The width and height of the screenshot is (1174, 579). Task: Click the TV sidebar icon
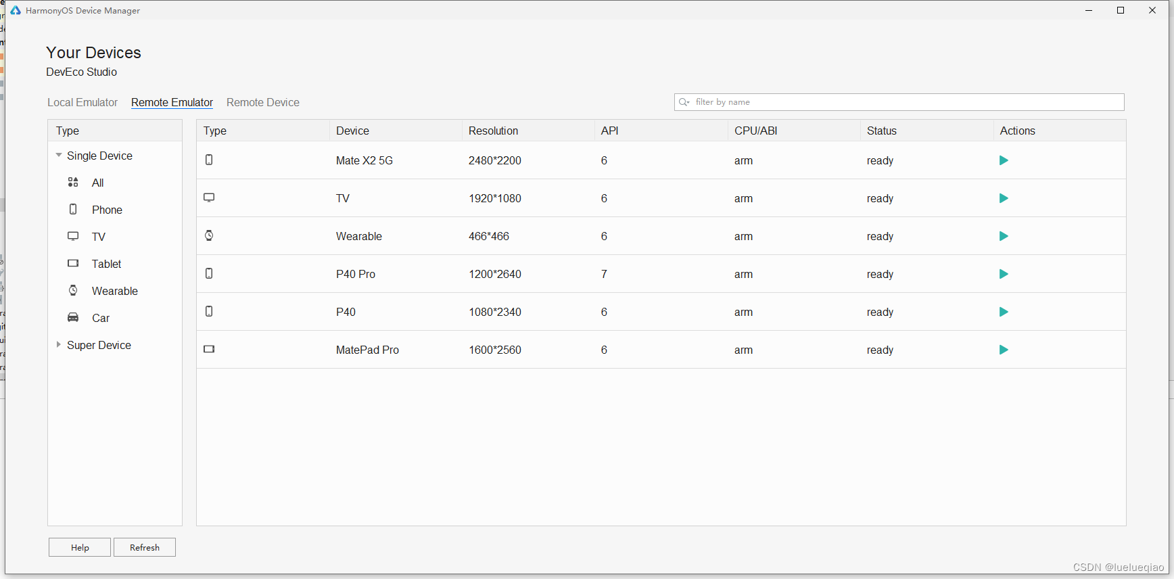point(73,236)
